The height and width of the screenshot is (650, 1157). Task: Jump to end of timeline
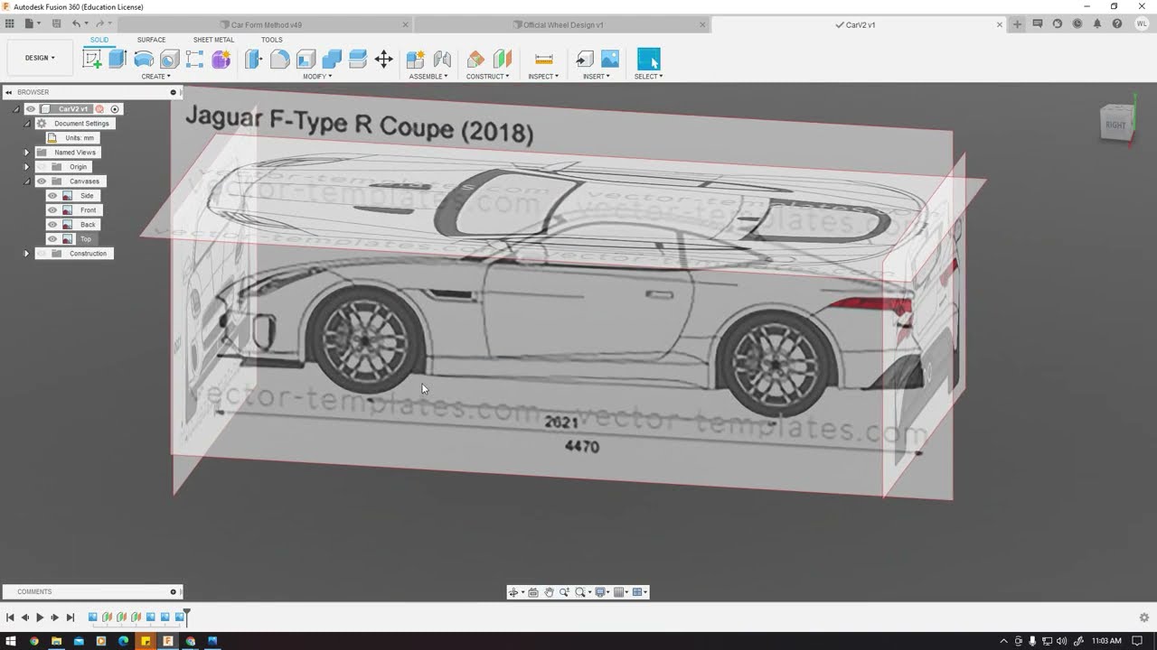71,617
